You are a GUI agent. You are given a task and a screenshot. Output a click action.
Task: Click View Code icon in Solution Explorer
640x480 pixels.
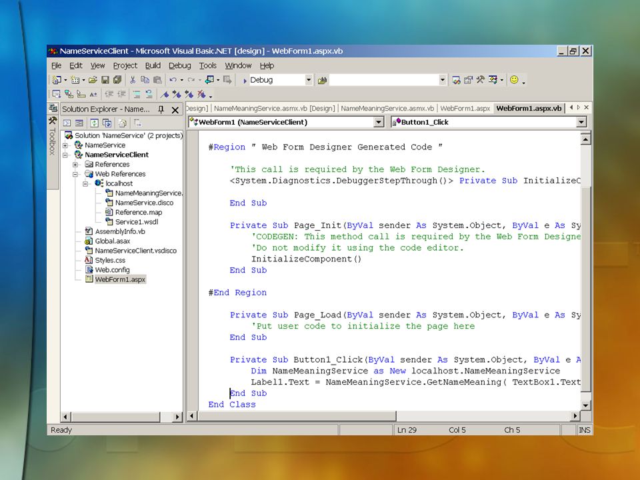[x=67, y=123]
